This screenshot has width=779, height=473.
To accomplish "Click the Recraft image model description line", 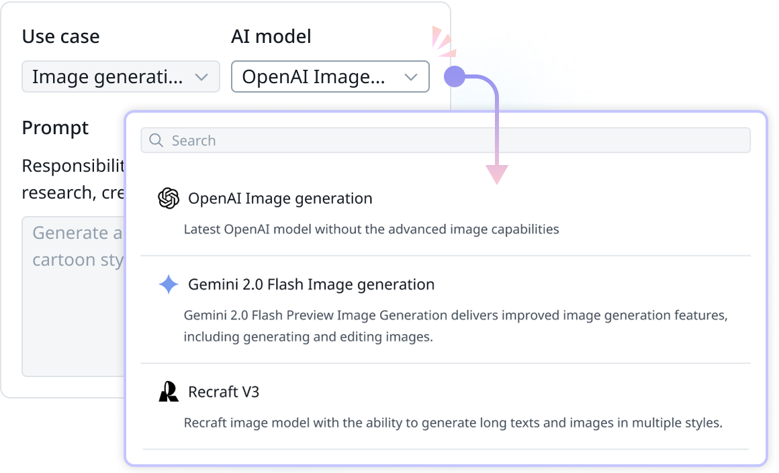I will tap(453, 423).
